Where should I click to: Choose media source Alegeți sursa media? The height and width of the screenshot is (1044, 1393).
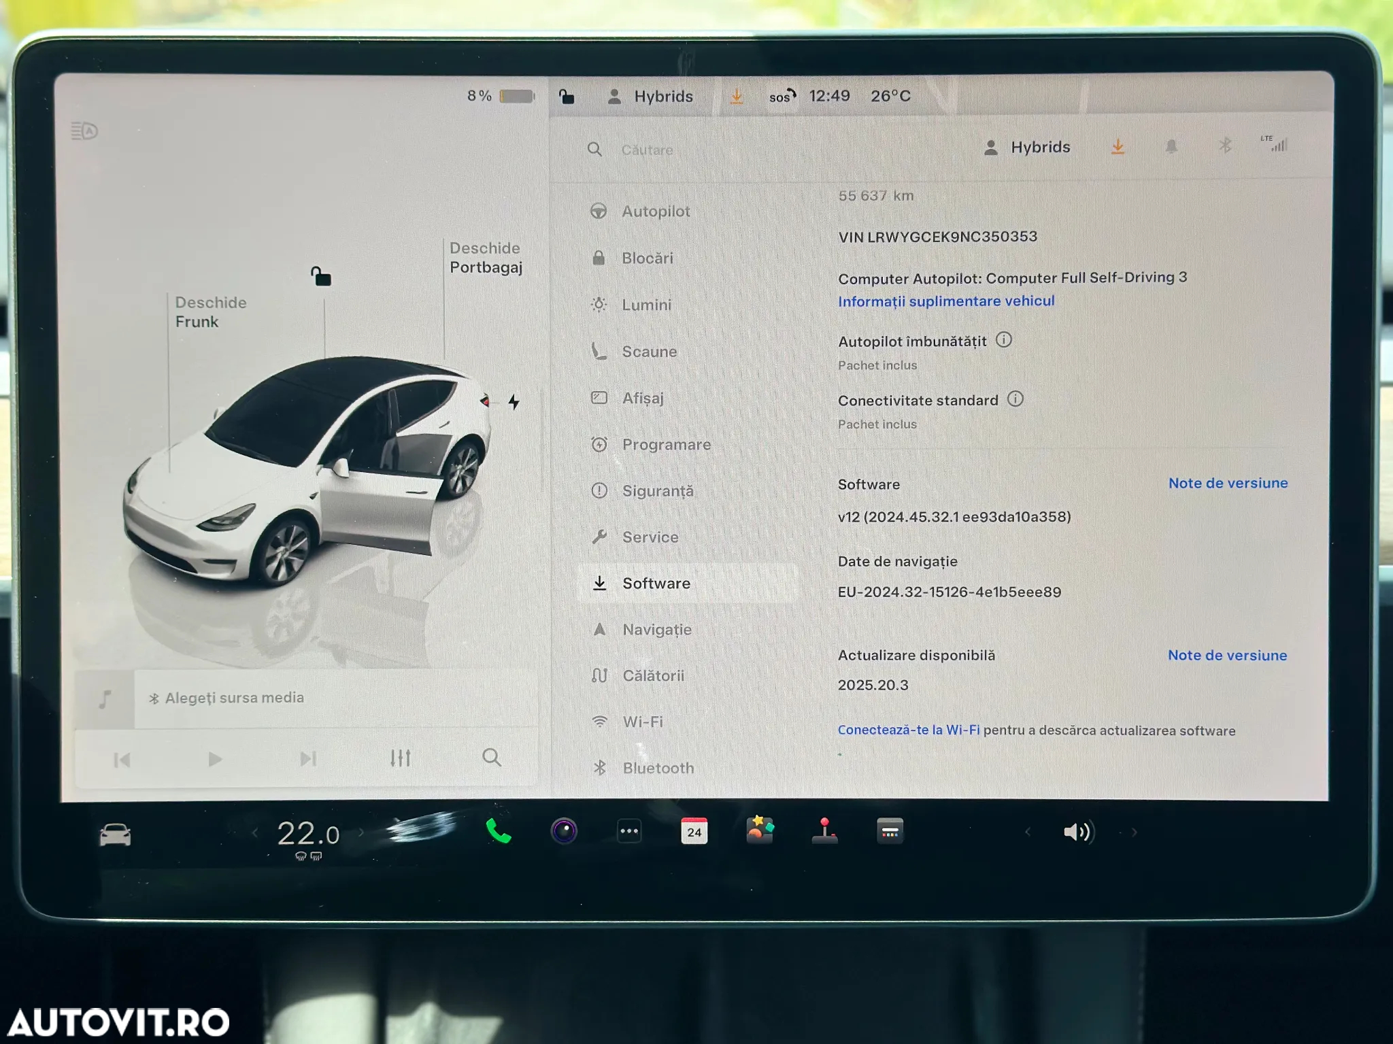tap(227, 698)
